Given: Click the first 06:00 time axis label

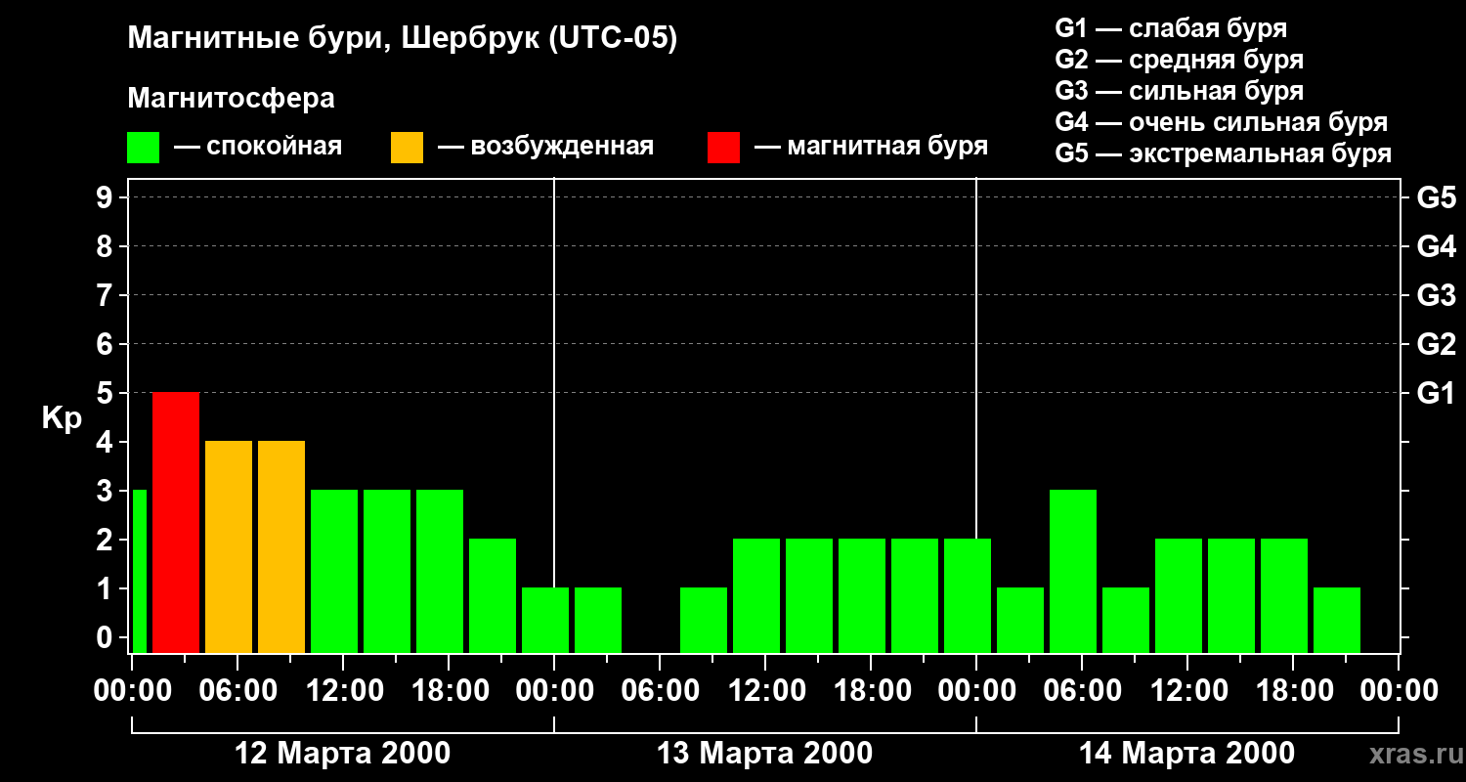Looking at the screenshot, I should click(x=237, y=690).
